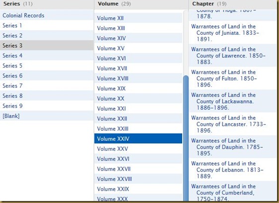Open Warrantees of Land, County of Dauphin
The height and width of the screenshot is (203, 279).
coord(232,147)
